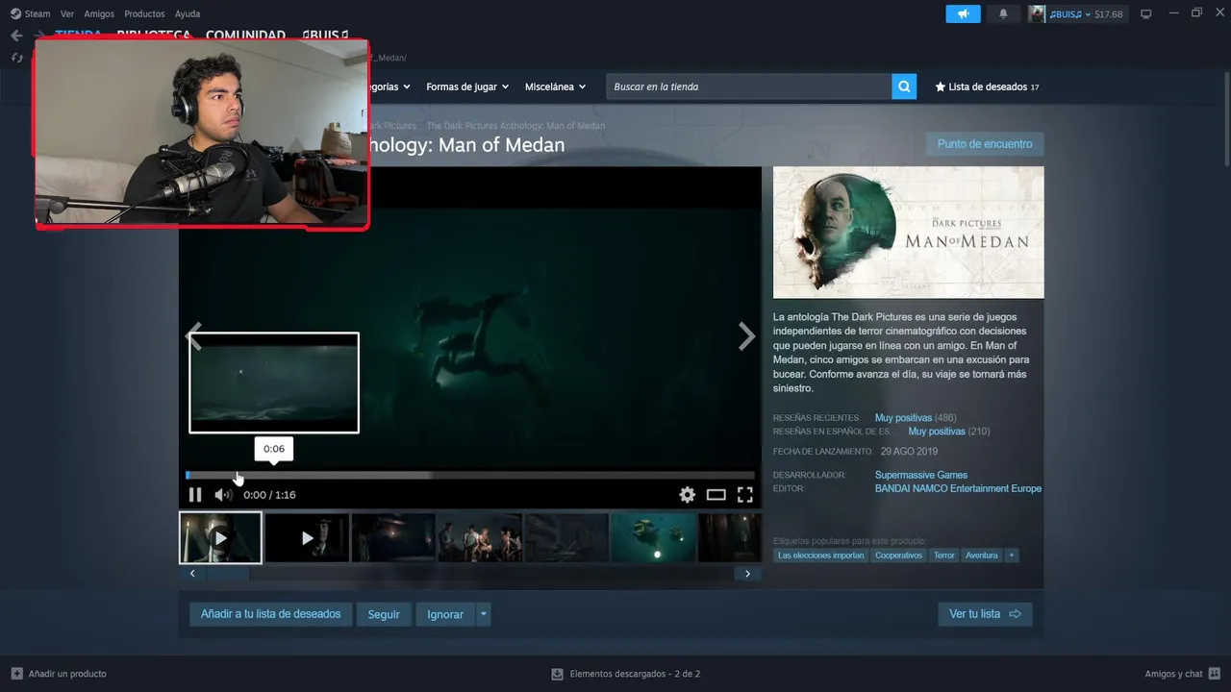The width and height of the screenshot is (1231, 692).
Task: Expand more tags with plus button
Action: (x=1011, y=556)
